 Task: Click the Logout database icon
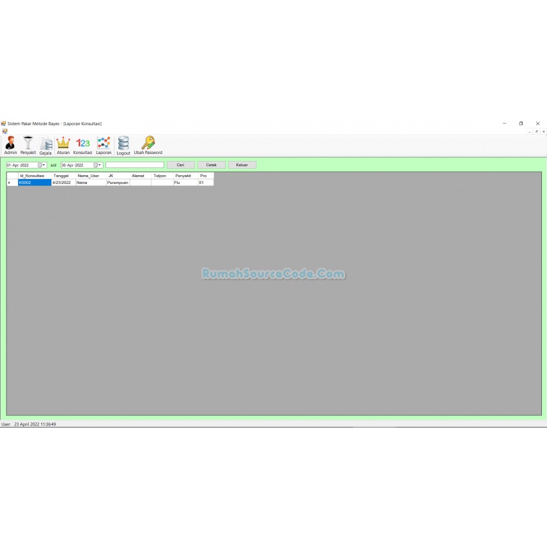point(123,145)
